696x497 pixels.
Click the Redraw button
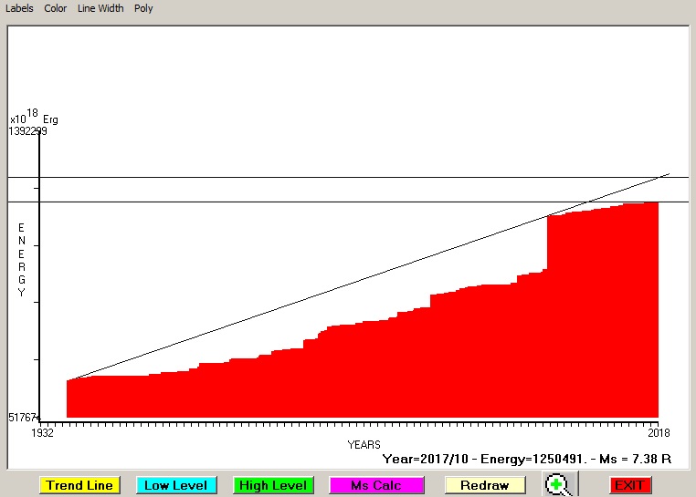485,485
